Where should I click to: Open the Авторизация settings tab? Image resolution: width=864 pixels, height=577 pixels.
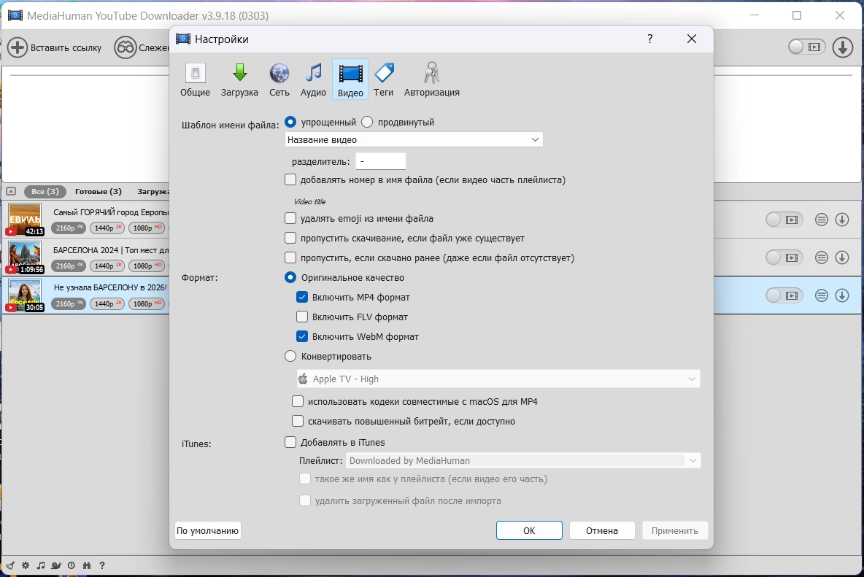point(431,80)
